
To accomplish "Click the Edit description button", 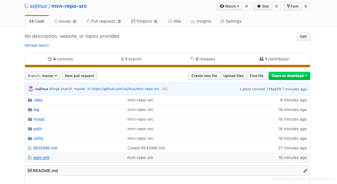I will (x=304, y=37).
